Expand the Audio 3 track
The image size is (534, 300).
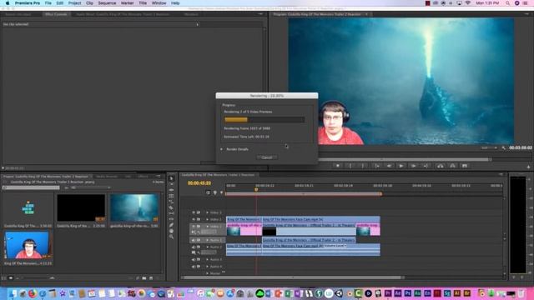[207, 259]
